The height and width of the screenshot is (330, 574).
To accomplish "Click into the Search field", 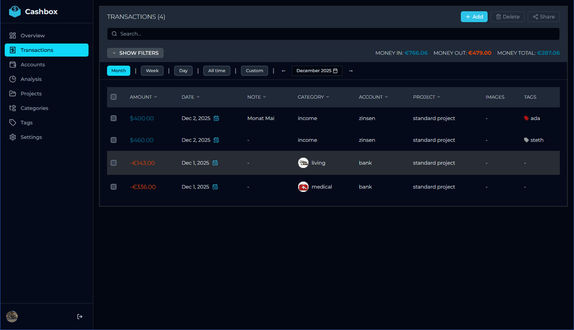I will pyautogui.click(x=333, y=34).
